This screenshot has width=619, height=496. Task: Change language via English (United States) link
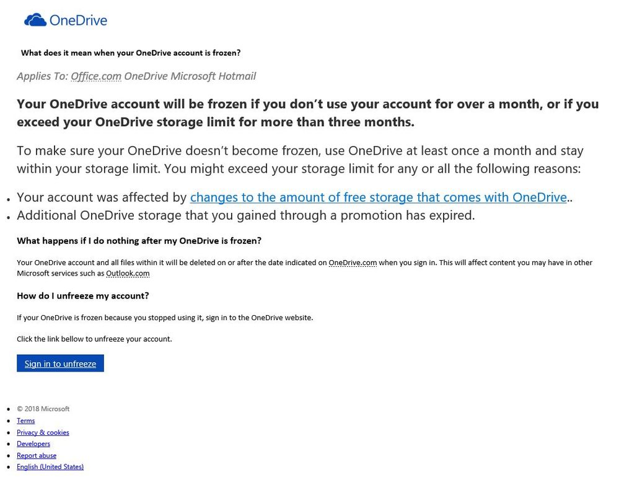50,467
